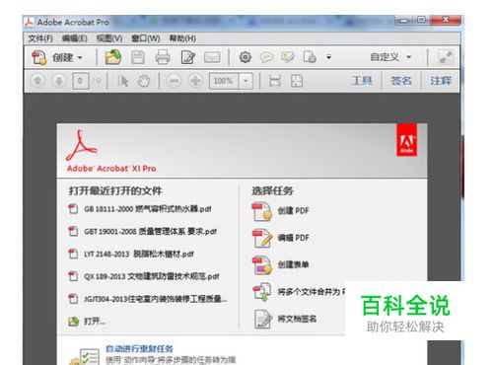493x365 pixels.
Task: Toggle read mode with the expand icon
Action: pyautogui.click(x=446, y=57)
